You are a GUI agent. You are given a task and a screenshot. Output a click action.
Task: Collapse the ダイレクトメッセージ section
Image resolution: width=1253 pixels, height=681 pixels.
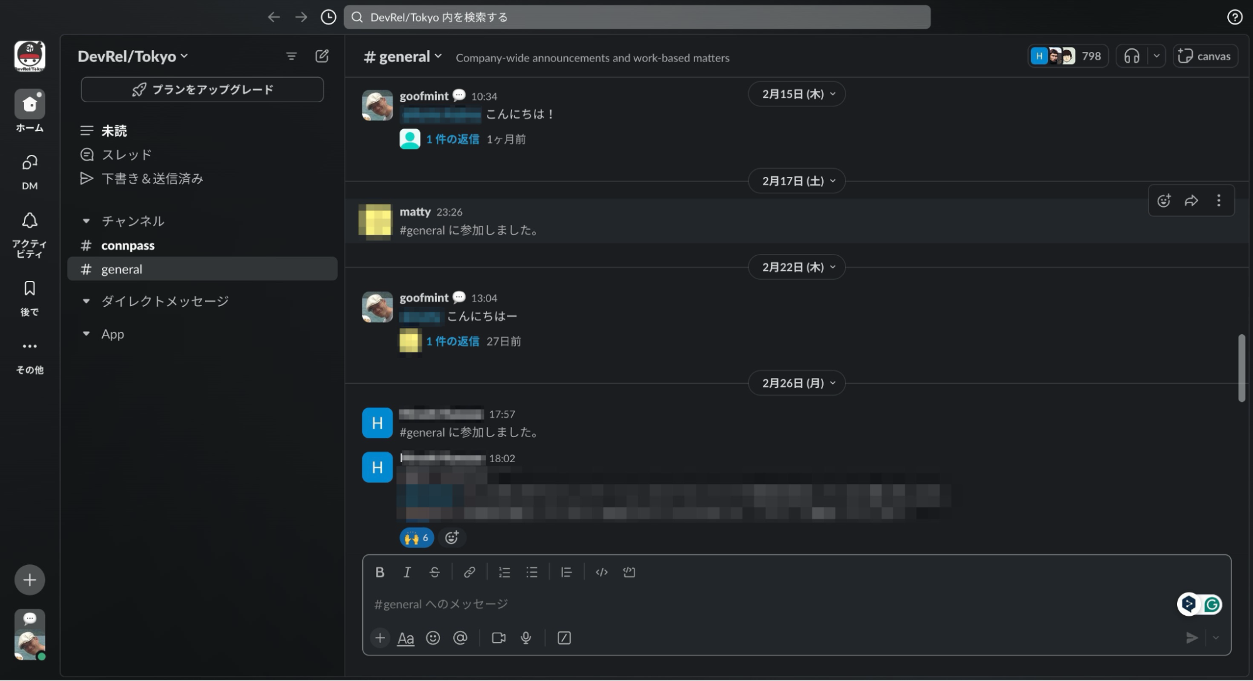tap(87, 302)
